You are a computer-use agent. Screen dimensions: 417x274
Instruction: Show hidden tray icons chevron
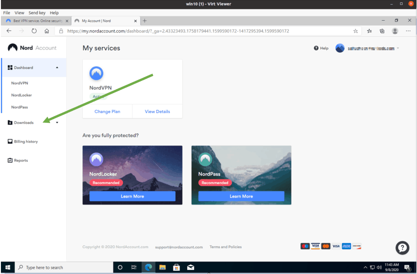(x=366, y=268)
